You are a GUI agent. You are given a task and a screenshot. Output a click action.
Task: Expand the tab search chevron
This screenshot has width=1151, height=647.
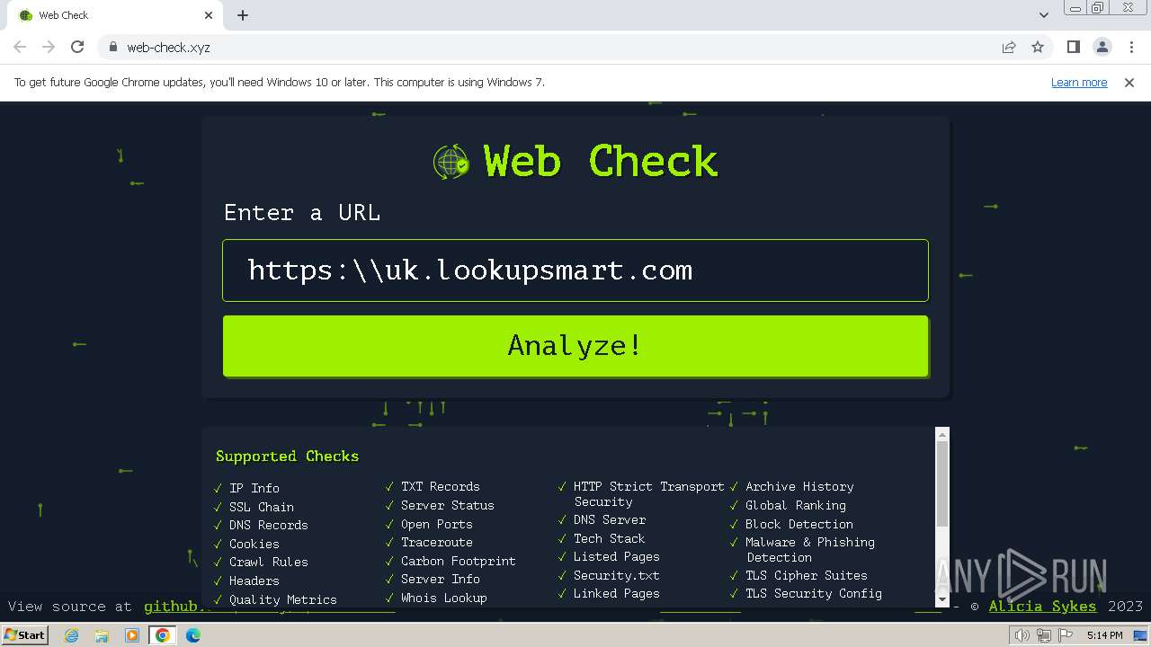(x=1043, y=15)
